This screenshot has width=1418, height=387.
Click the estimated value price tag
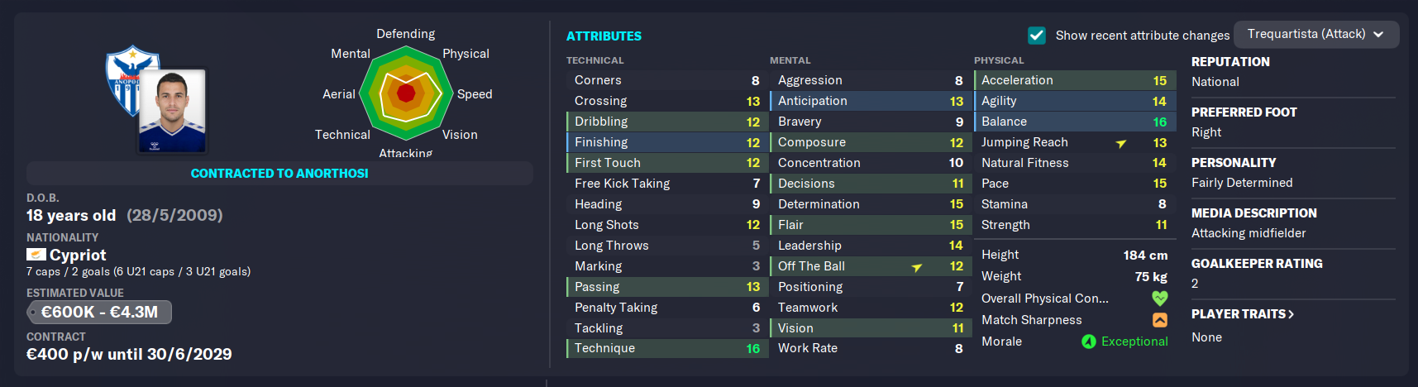[99, 312]
